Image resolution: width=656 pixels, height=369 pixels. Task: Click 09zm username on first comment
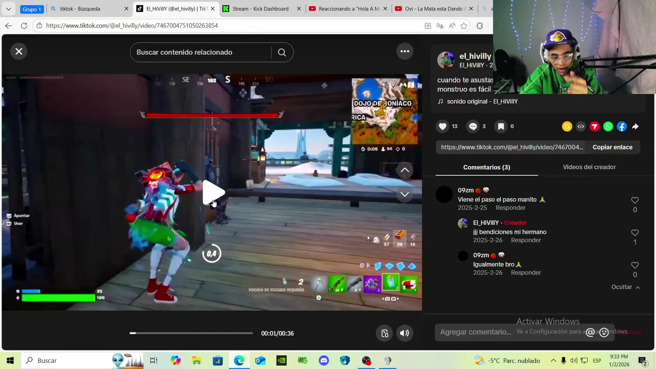465,190
